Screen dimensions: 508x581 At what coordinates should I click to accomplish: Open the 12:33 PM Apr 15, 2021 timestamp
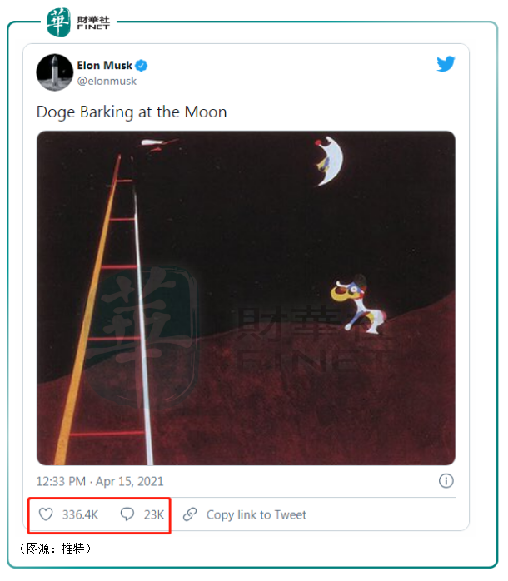(100, 481)
